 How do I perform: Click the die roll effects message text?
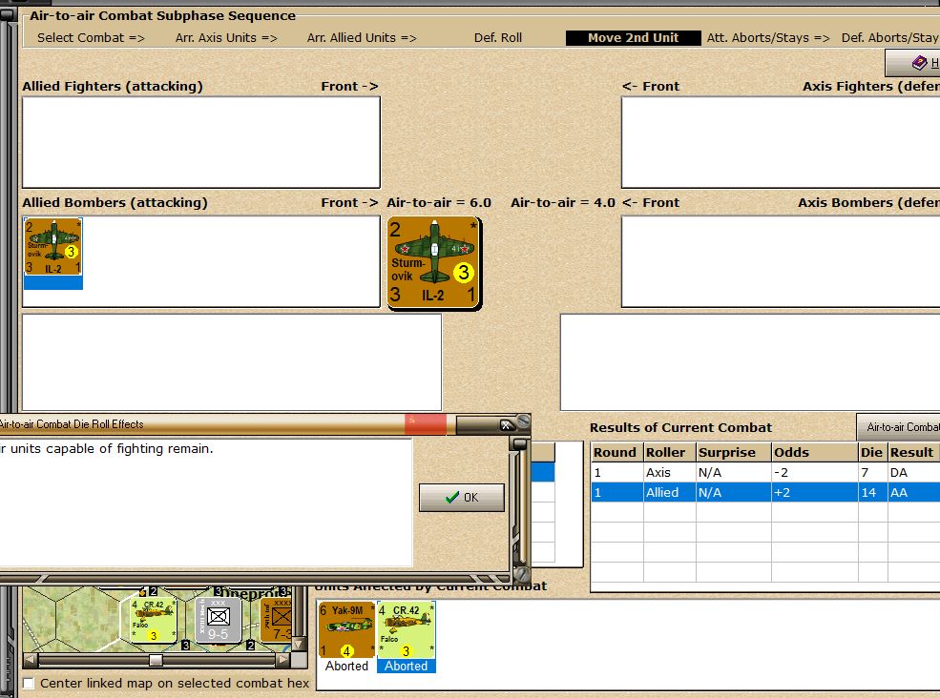coord(107,449)
